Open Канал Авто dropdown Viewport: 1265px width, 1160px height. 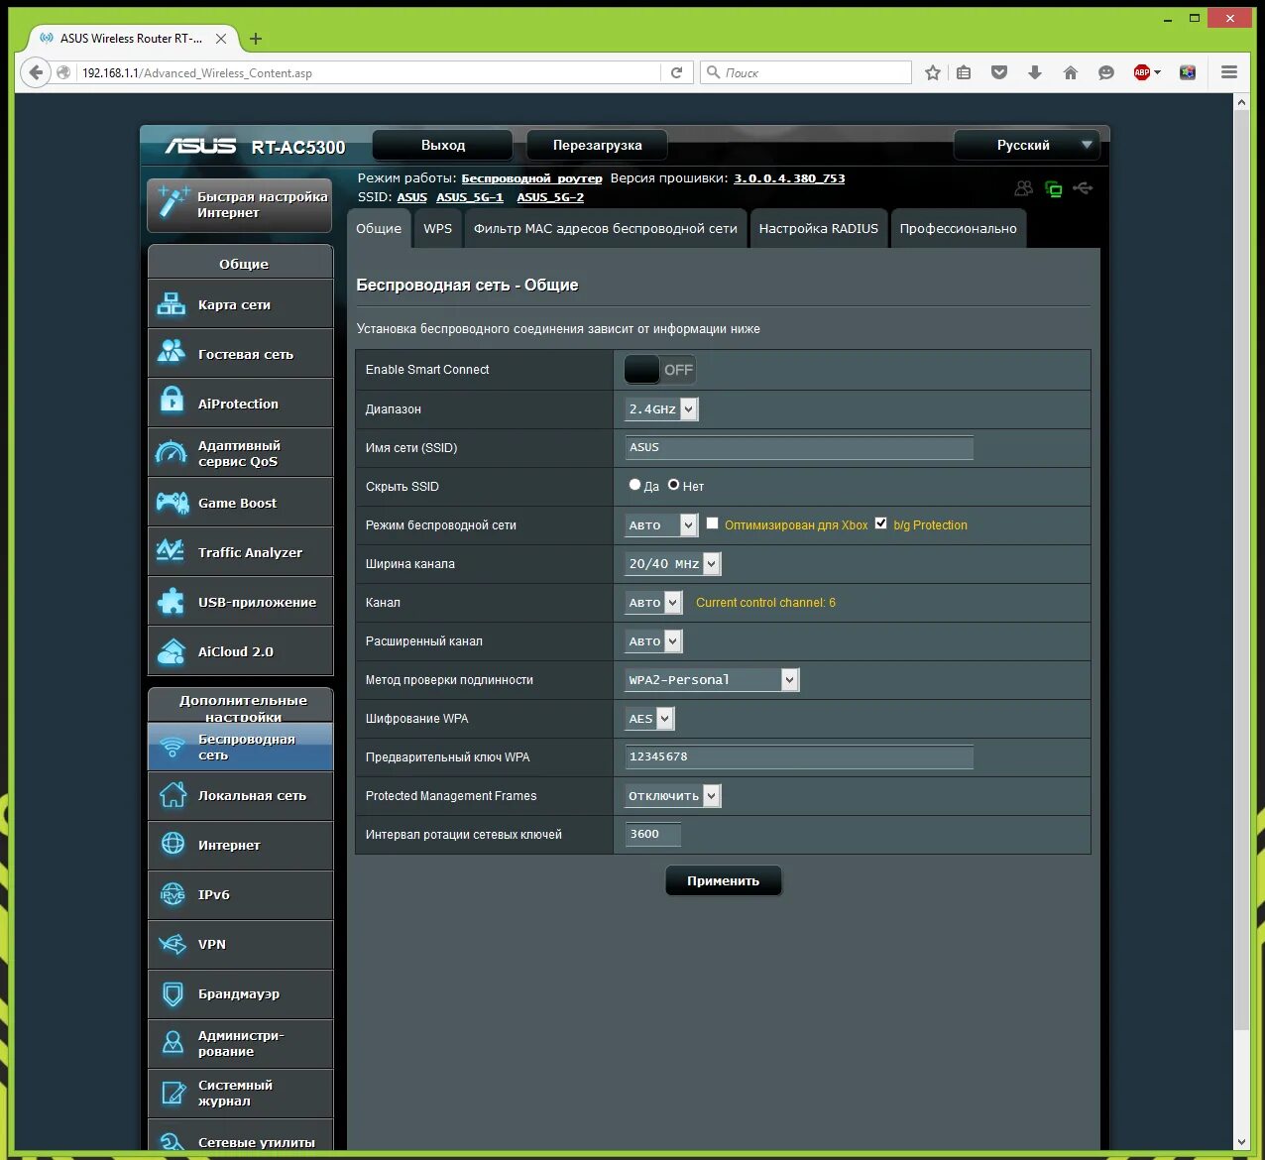(653, 602)
